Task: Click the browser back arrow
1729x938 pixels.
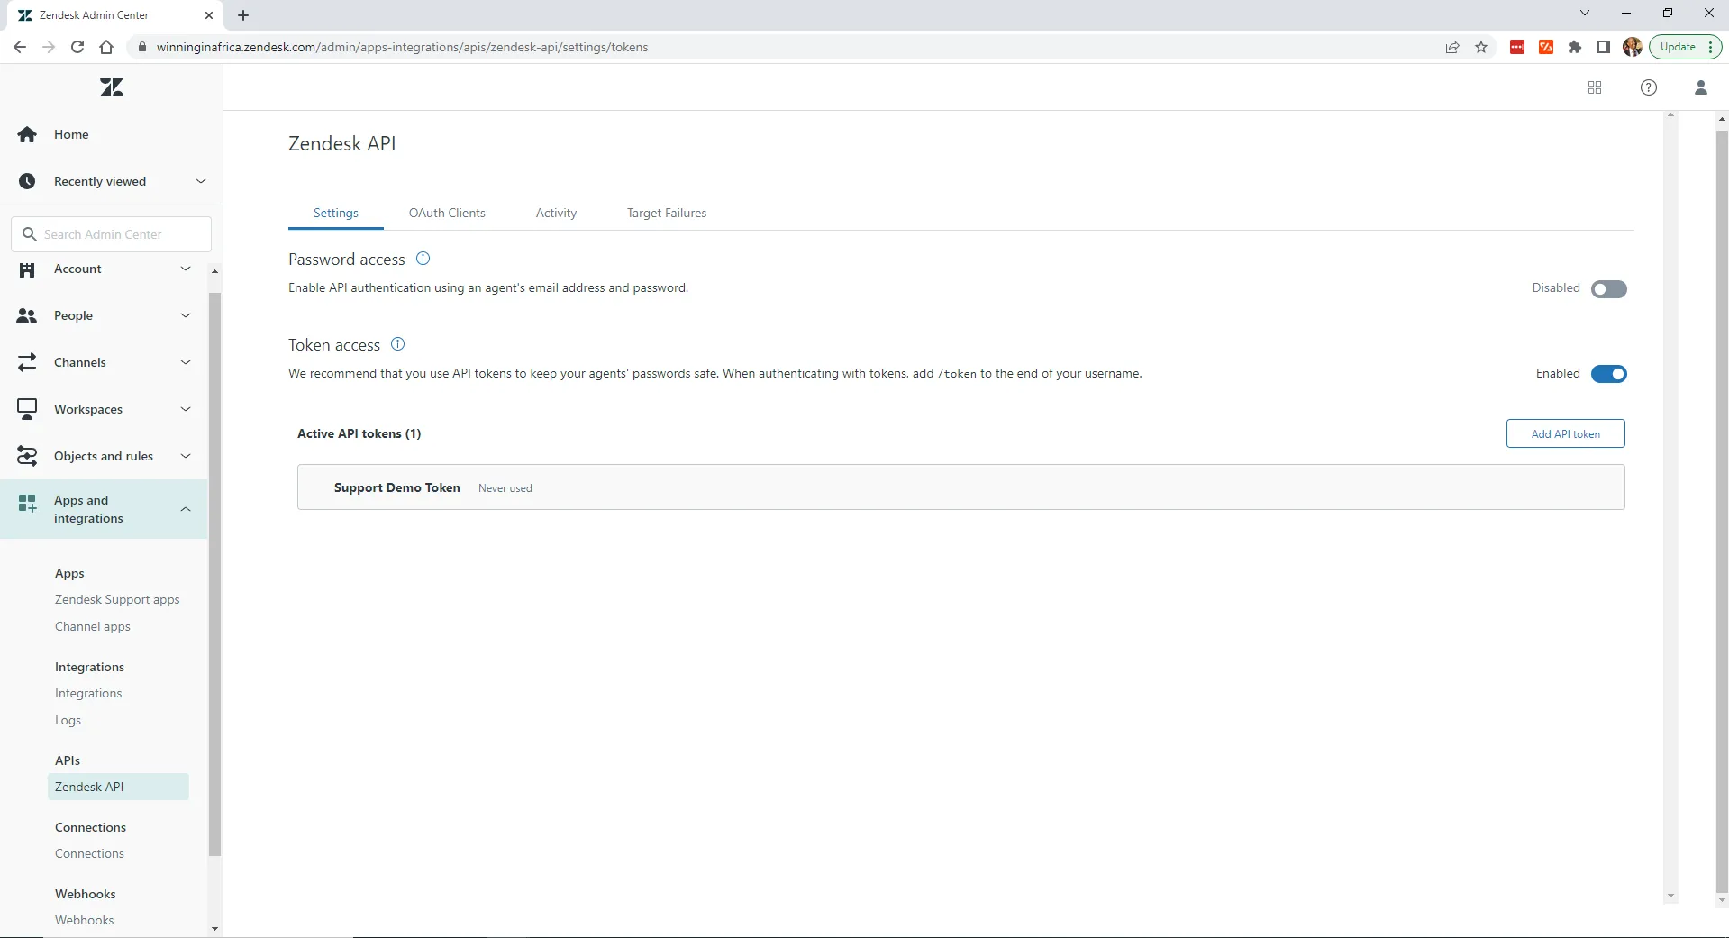Action: coord(20,47)
